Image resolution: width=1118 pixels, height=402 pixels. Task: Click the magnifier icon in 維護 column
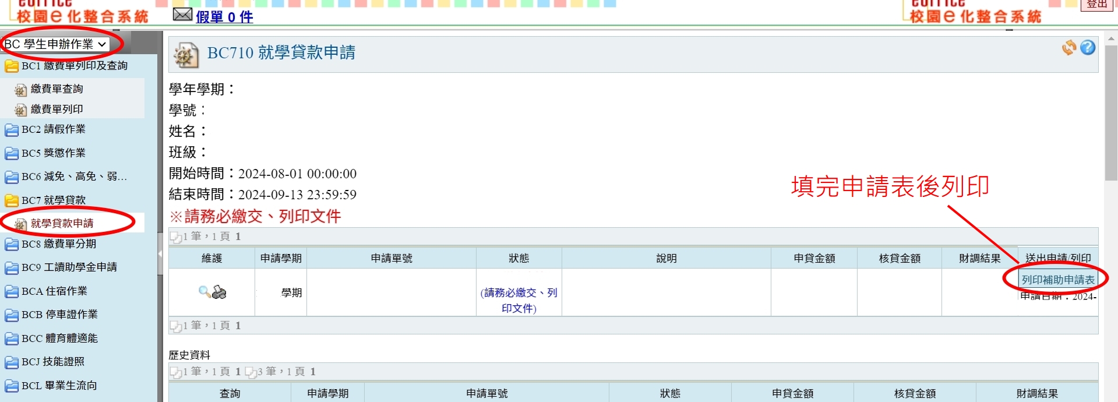click(x=204, y=291)
